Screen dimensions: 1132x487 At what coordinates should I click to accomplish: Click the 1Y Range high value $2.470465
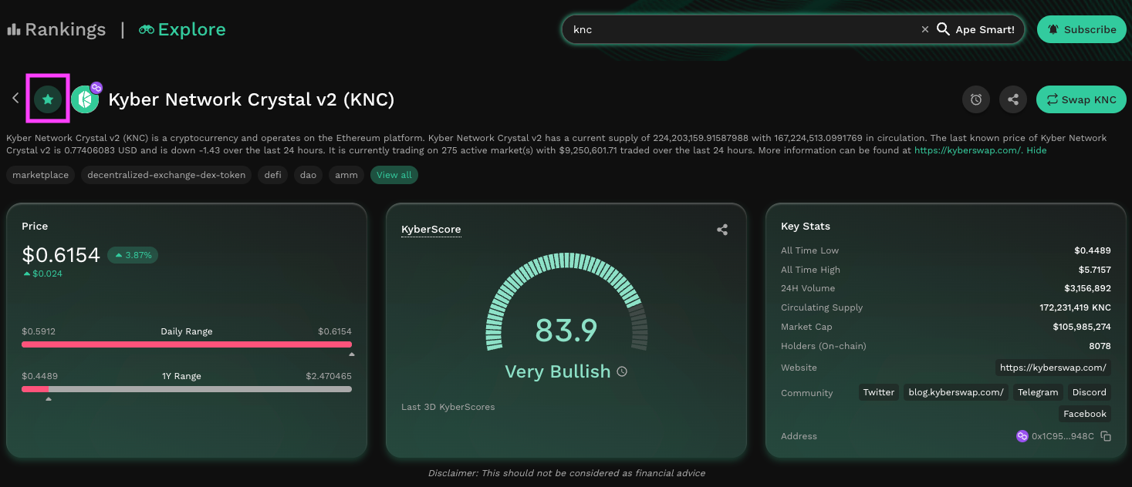coord(329,376)
